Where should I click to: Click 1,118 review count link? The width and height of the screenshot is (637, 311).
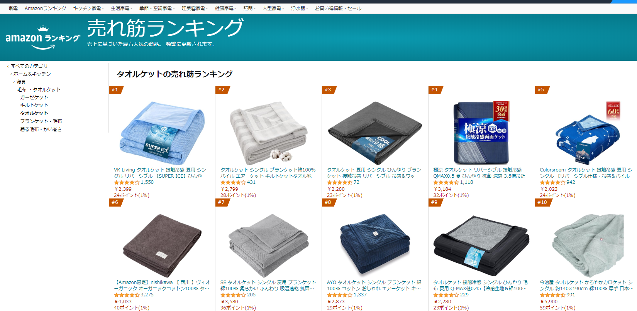[466, 182]
